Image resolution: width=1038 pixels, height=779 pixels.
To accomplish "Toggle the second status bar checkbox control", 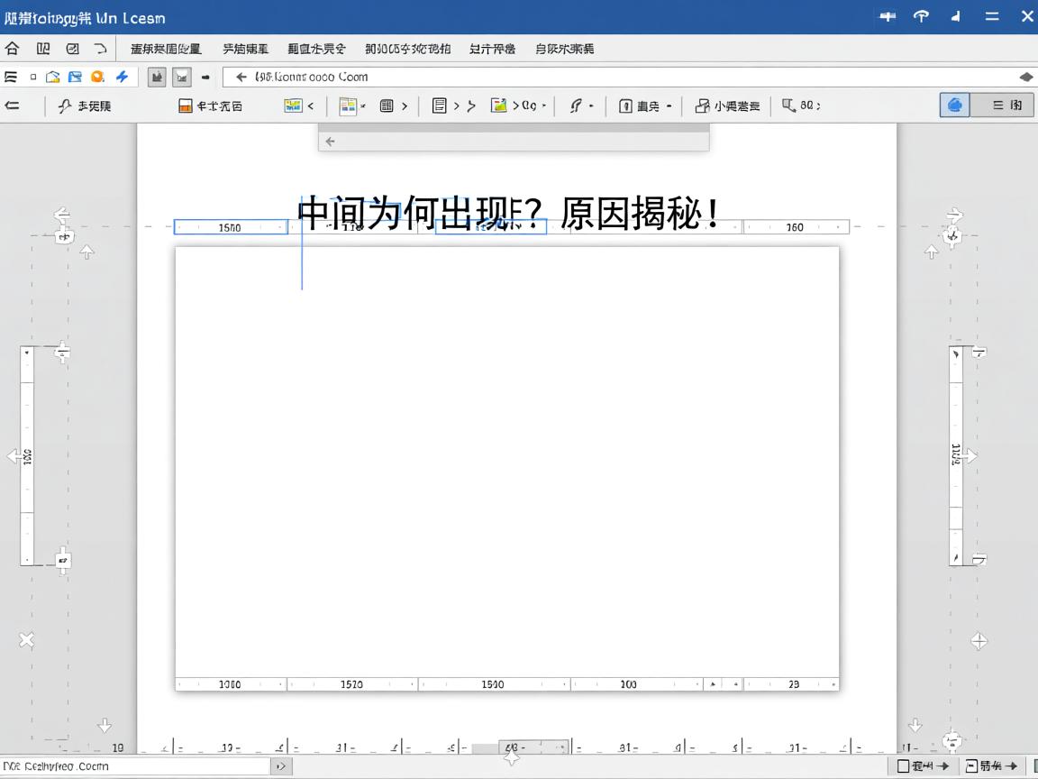I will pos(970,765).
